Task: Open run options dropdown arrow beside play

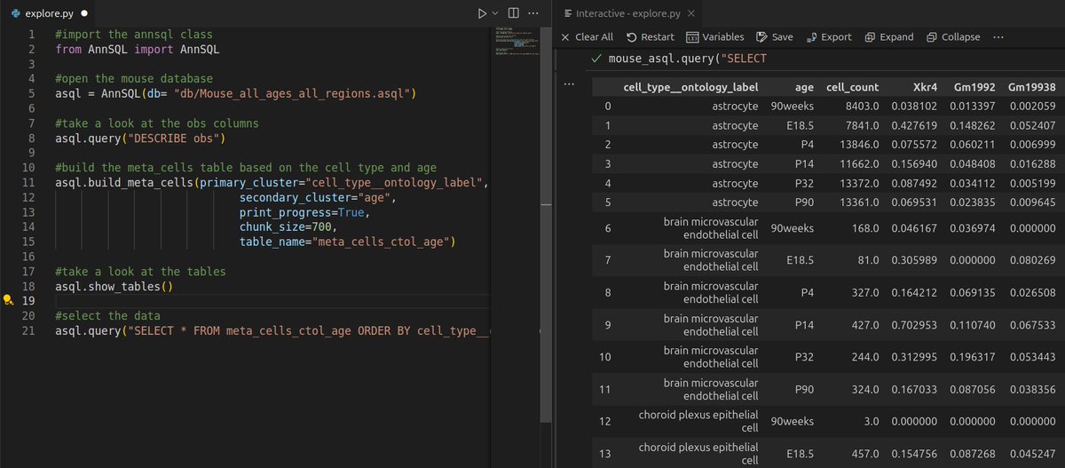Action: pos(495,13)
